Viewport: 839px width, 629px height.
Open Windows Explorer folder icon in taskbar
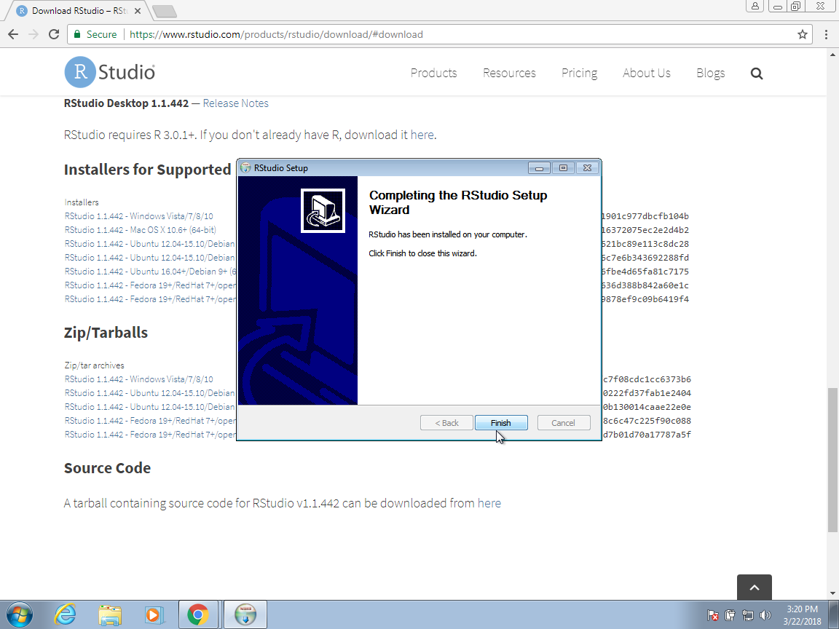coord(110,614)
